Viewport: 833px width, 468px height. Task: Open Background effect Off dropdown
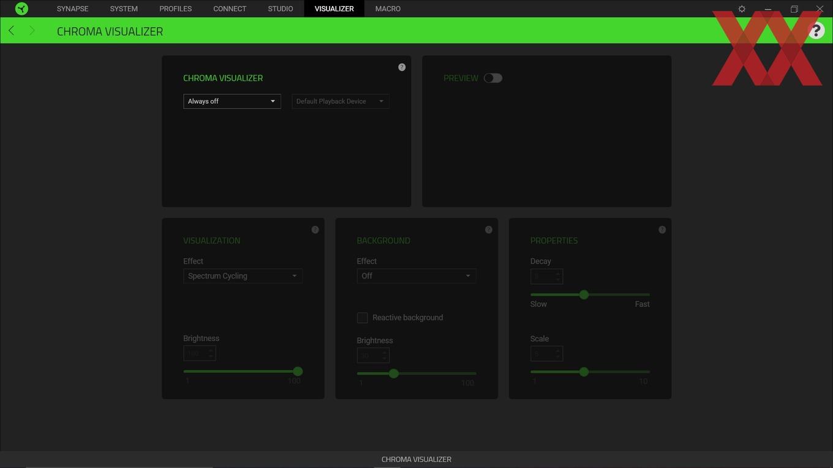pyautogui.click(x=417, y=276)
